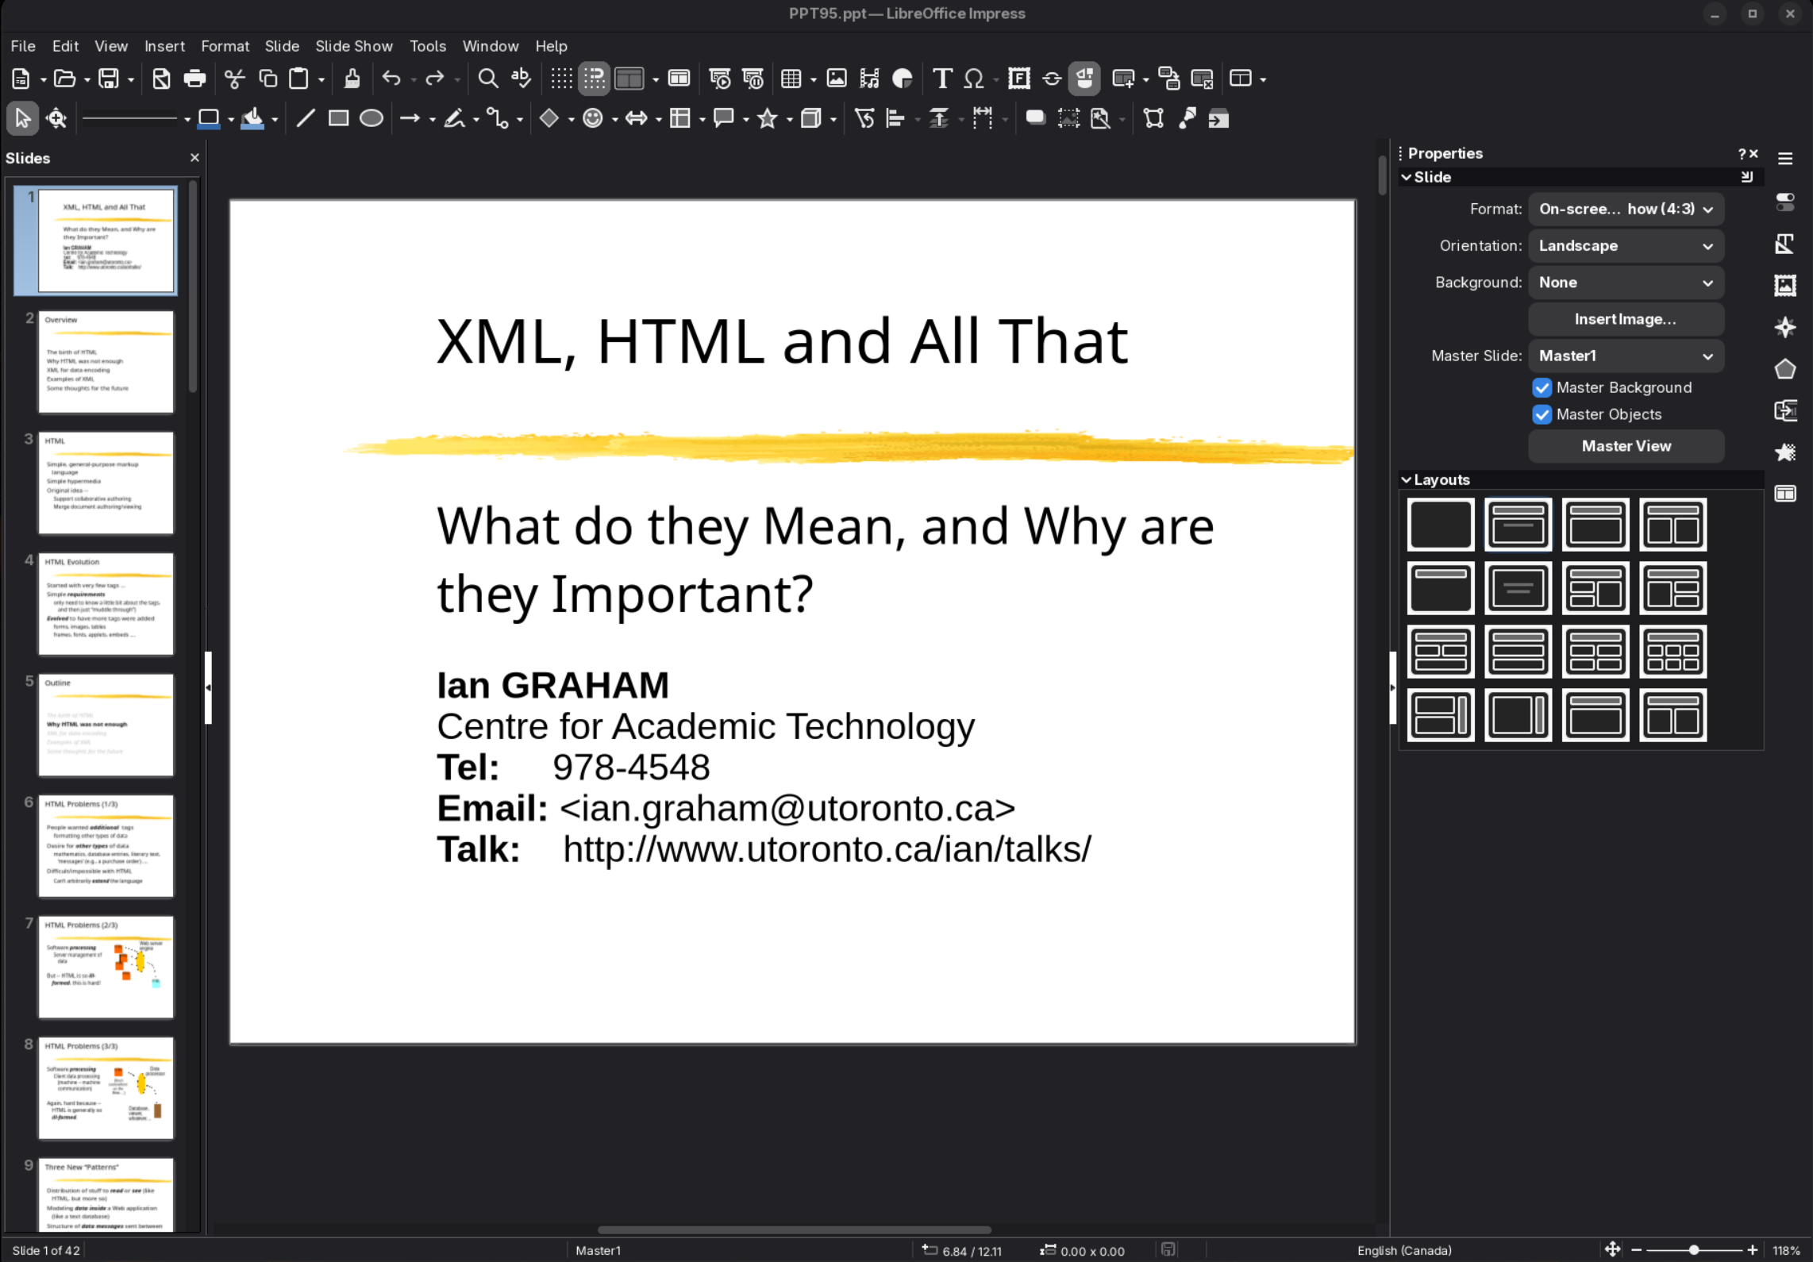Open the special character Omega icon
1813x1262 pixels.
coord(974,79)
